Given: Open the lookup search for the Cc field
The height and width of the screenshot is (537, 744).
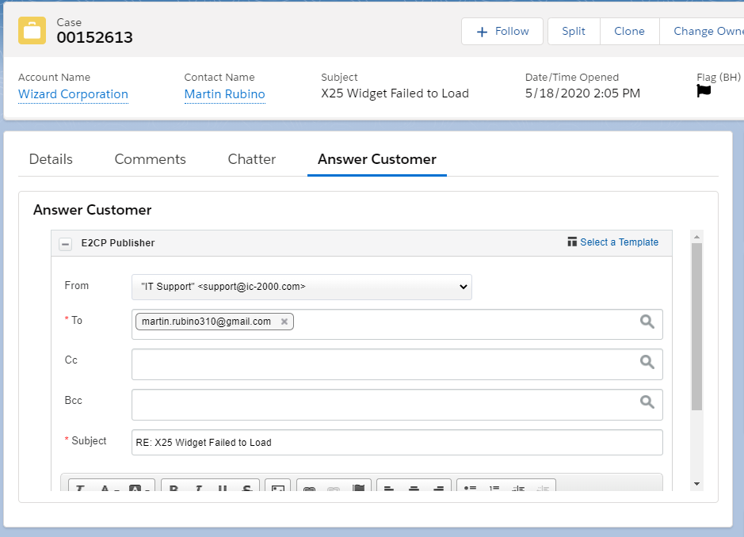Looking at the screenshot, I should [x=647, y=362].
